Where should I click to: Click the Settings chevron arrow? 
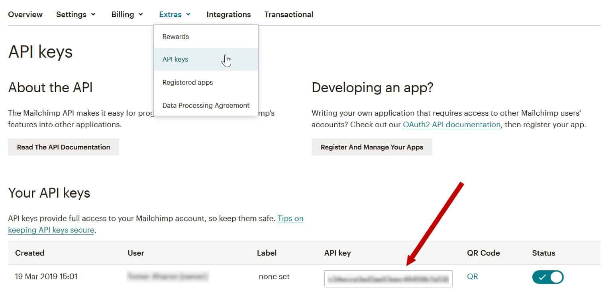click(x=93, y=14)
